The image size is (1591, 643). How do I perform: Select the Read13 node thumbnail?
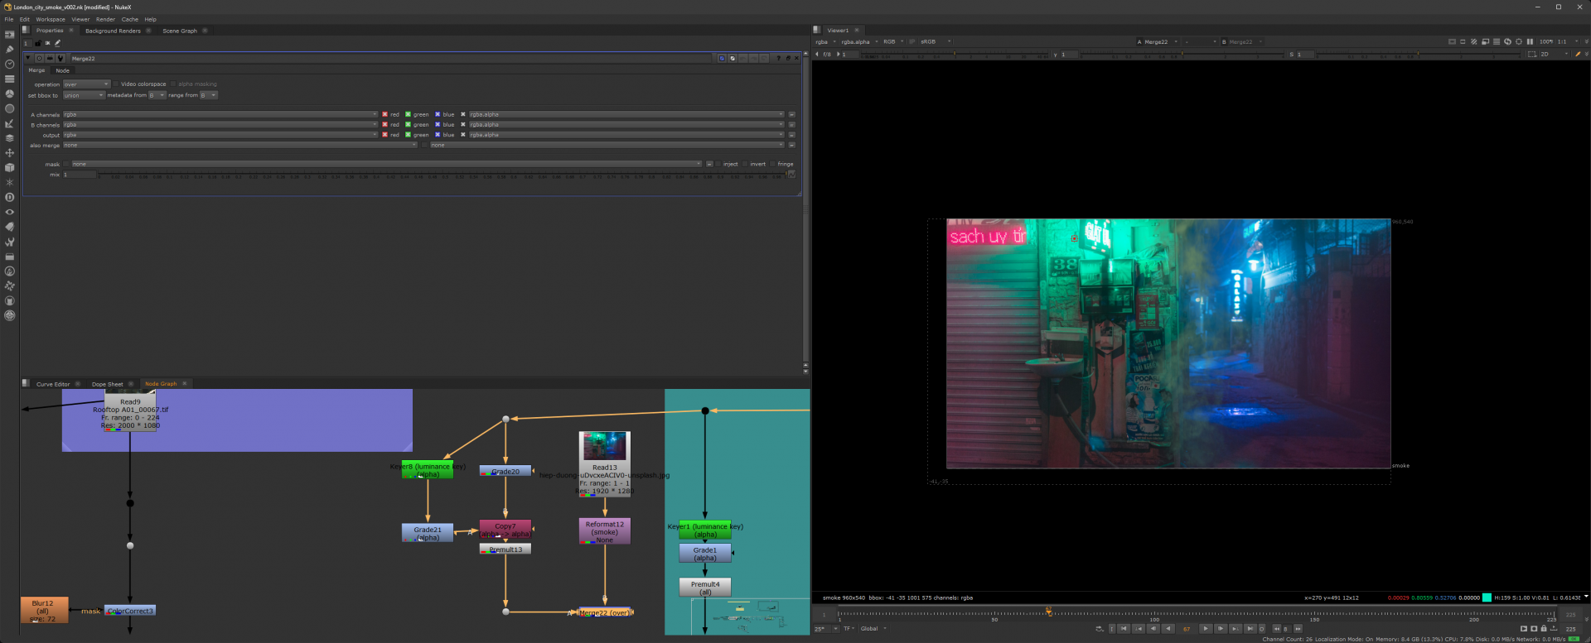(x=604, y=446)
